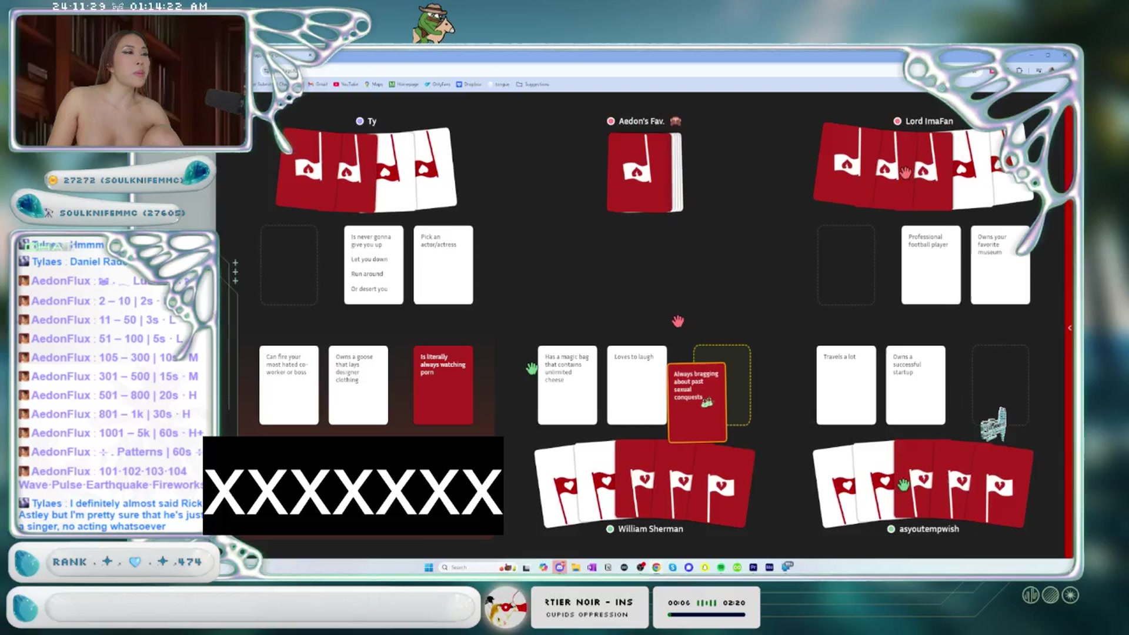Screen dimensions: 1129x635
Task: Close the active browser tab
Action: point(310,55)
